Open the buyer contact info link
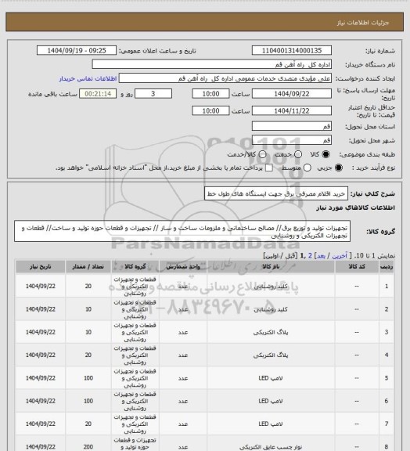Screen dimensions: 410x451 tap(88, 78)
